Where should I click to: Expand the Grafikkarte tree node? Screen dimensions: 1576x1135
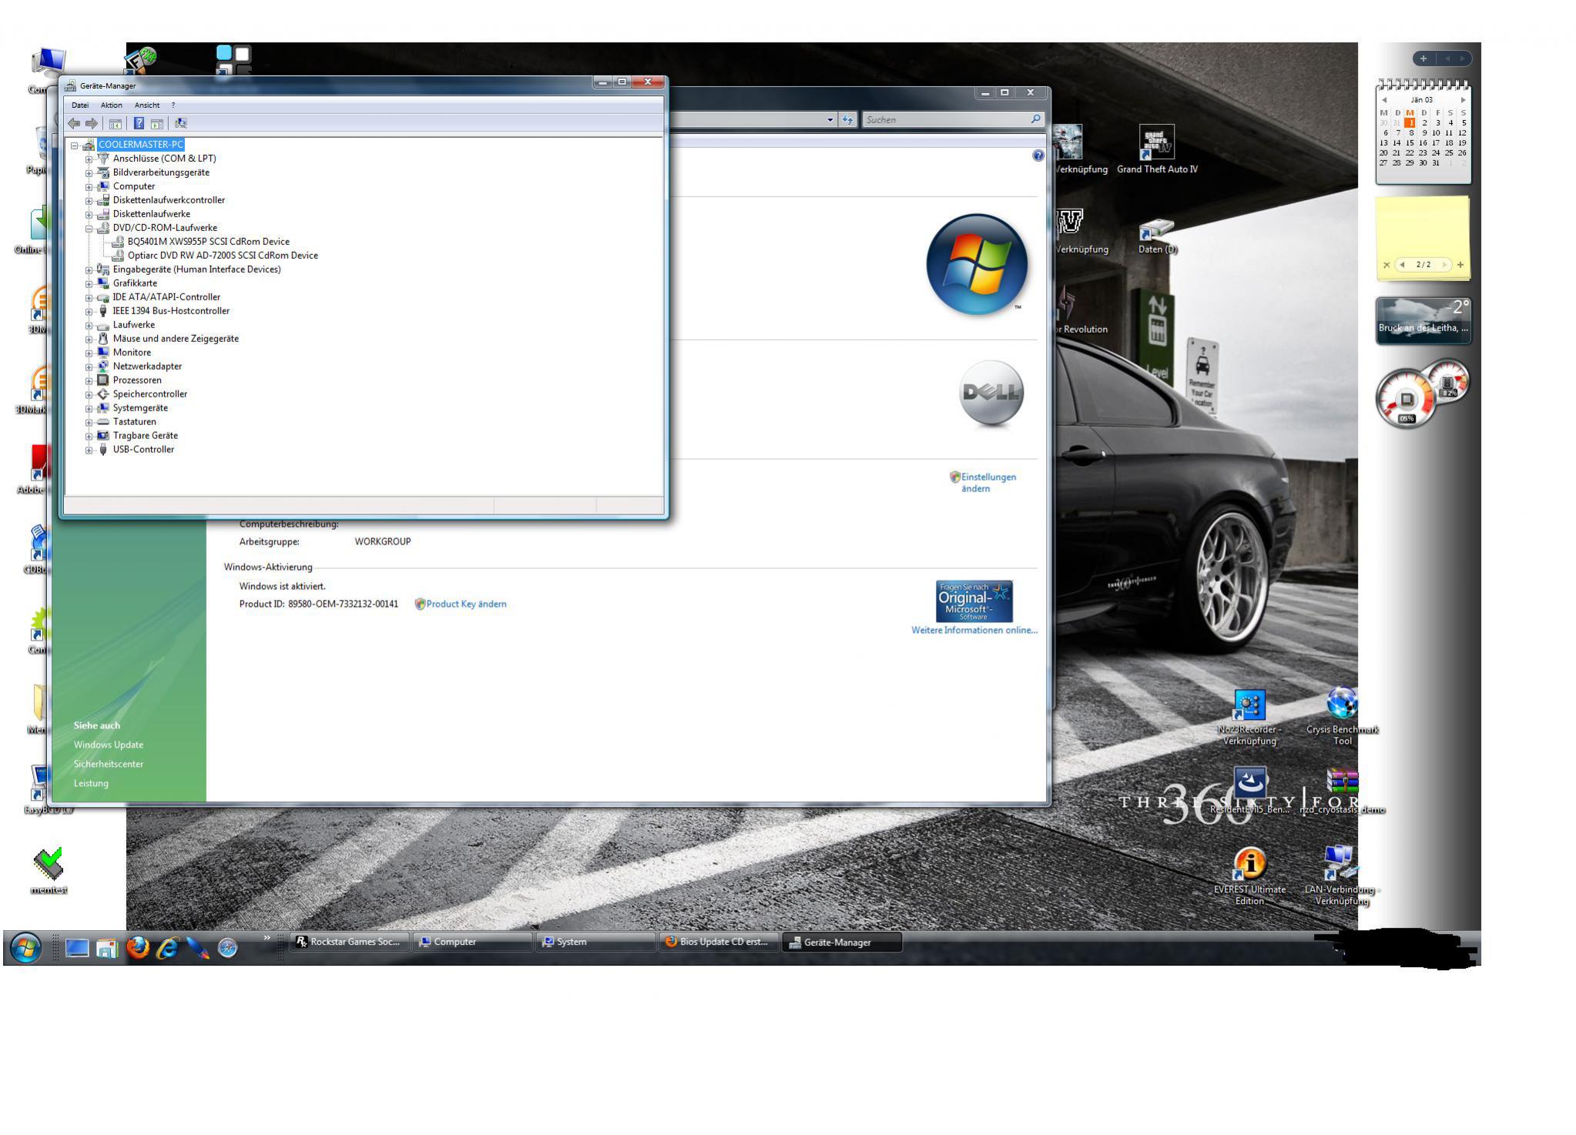(89, 283)
